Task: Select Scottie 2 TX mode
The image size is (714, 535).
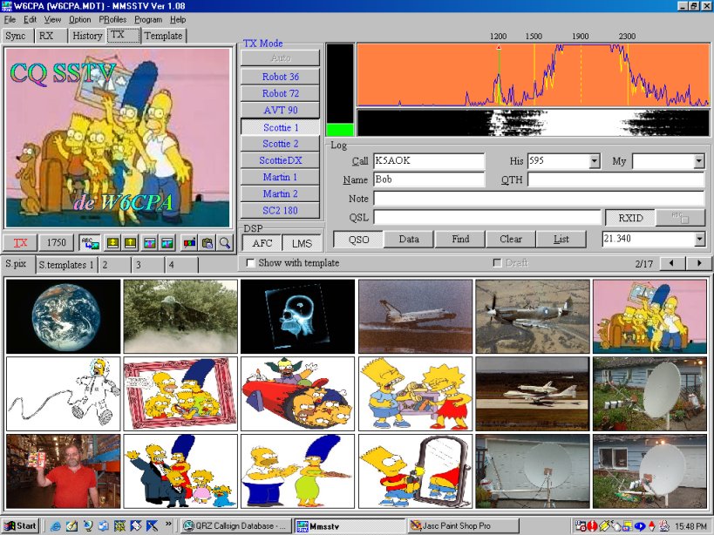Action: click(281, 144)
